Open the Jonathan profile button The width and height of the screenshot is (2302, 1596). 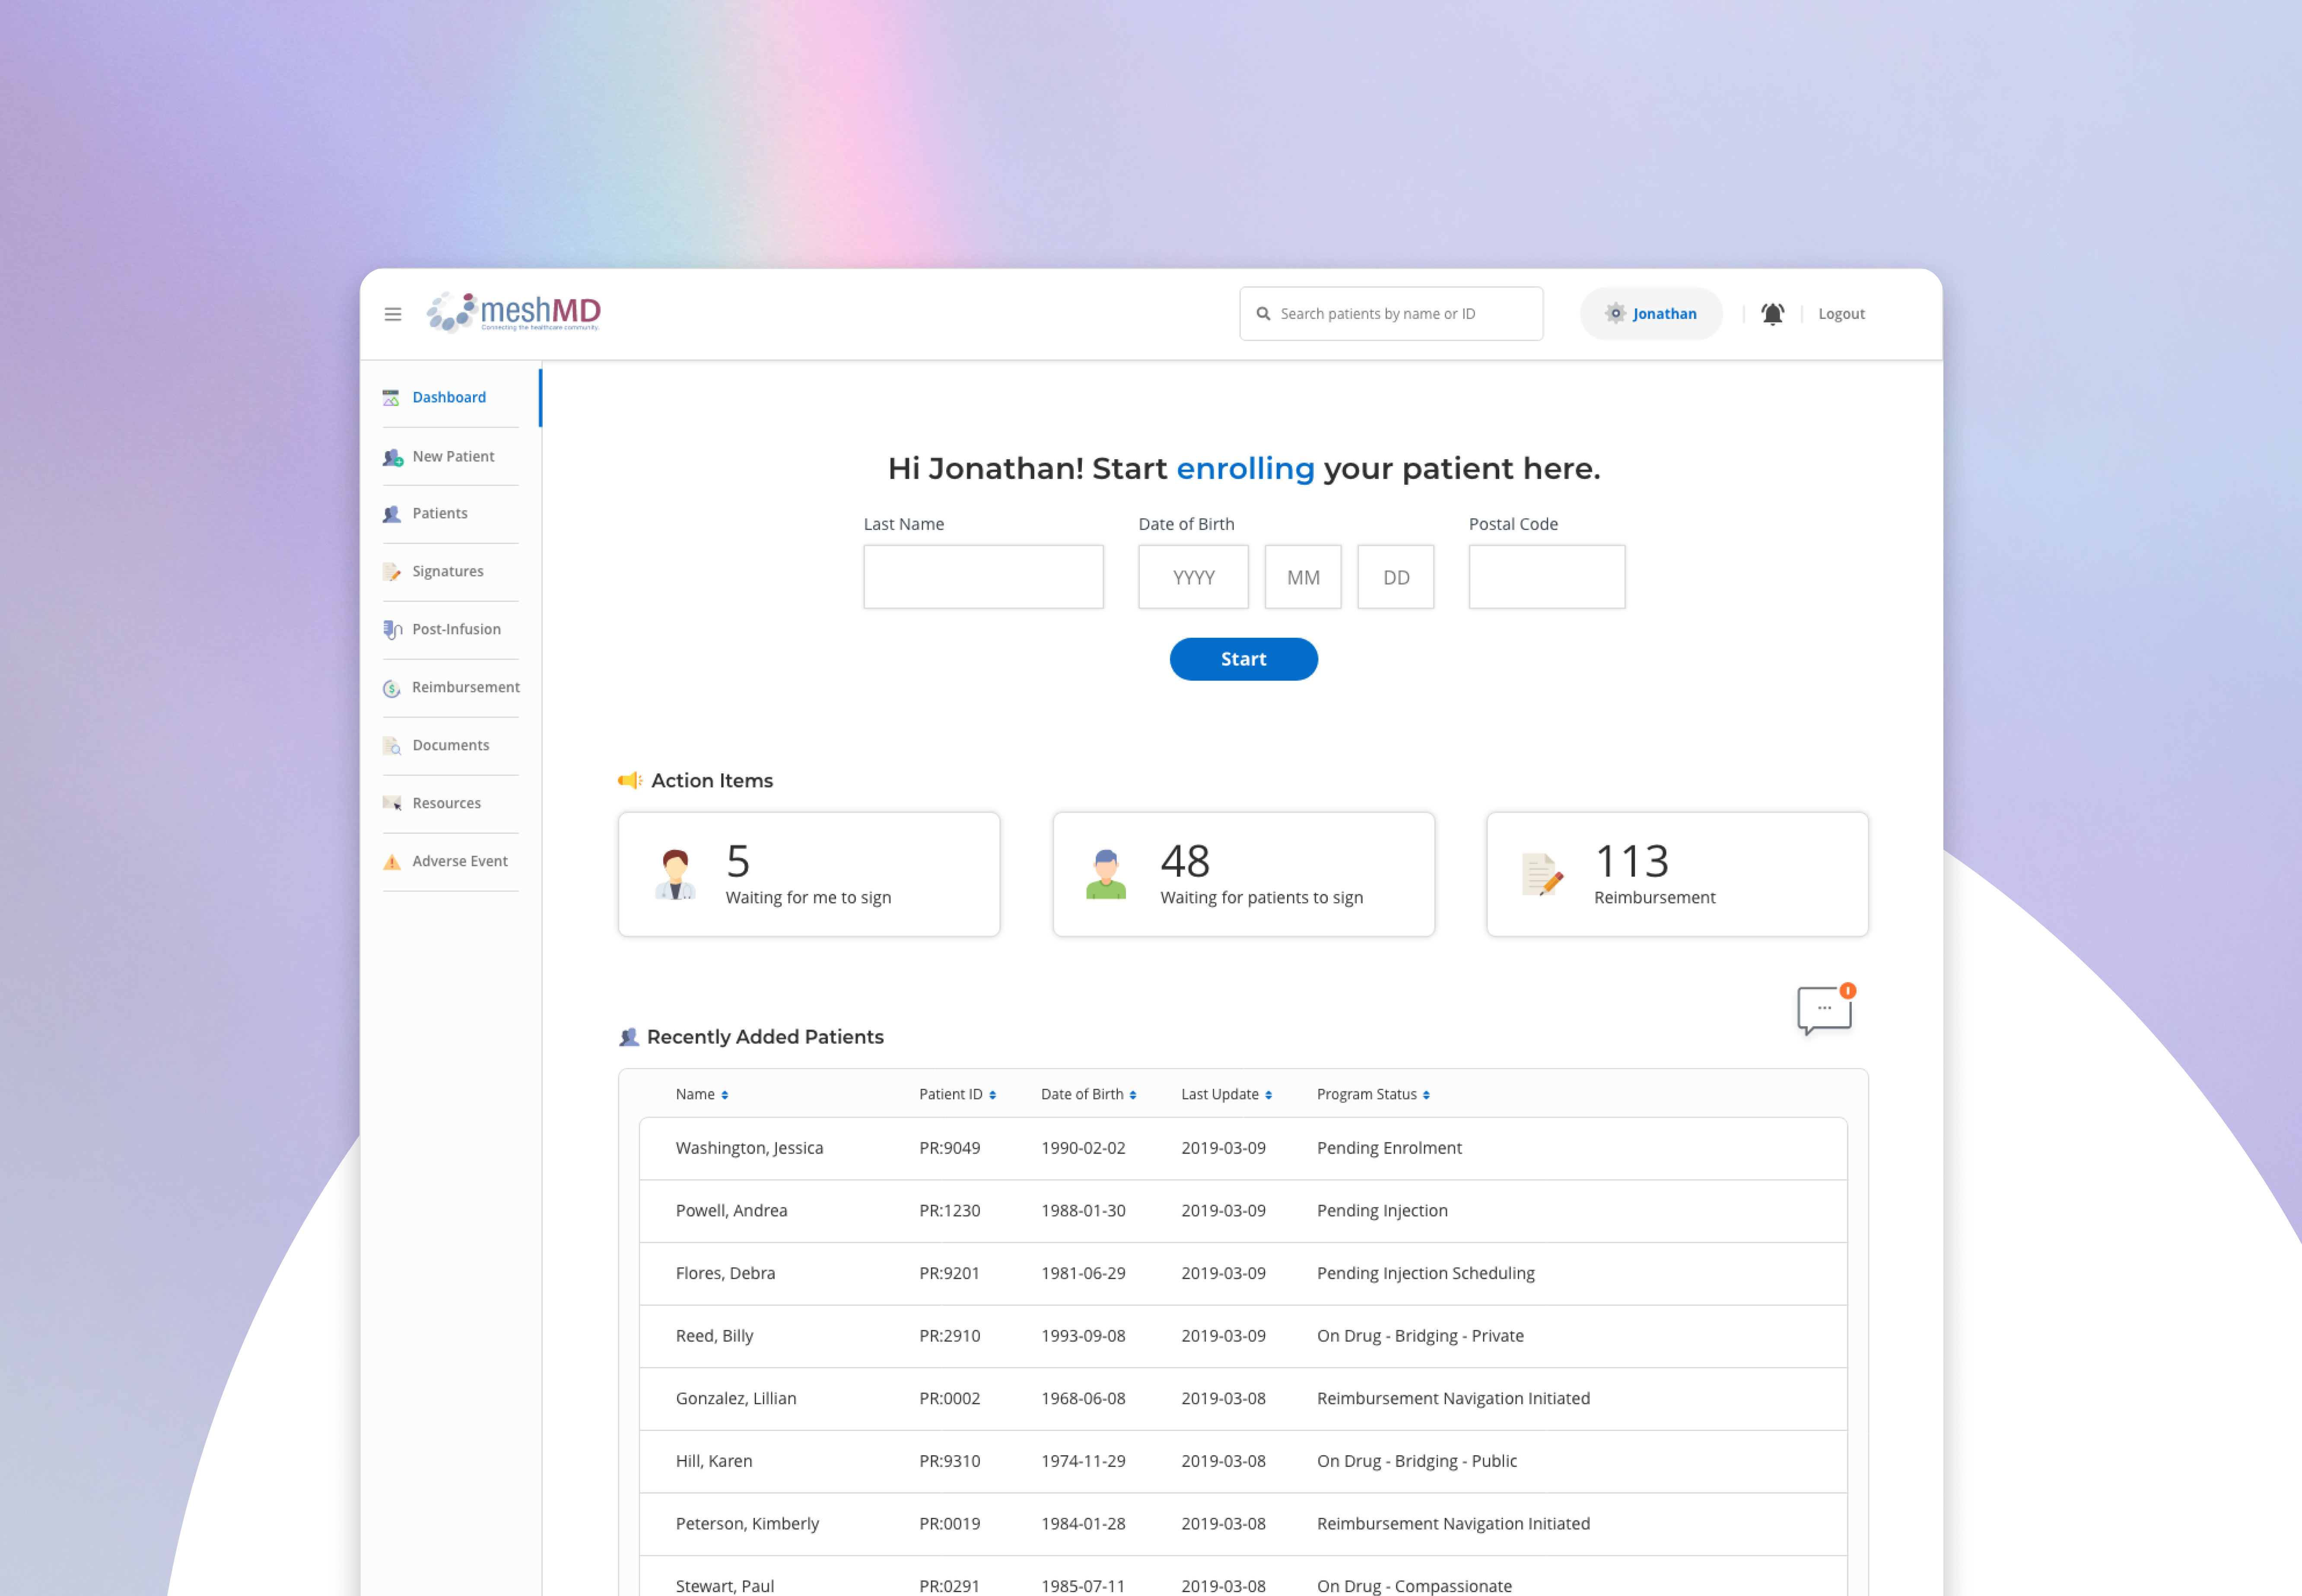tap(1651, 314)
